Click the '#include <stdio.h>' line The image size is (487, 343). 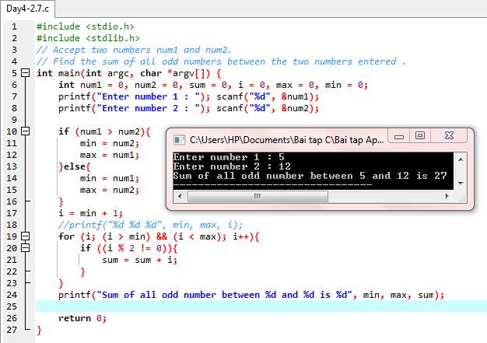86,26
